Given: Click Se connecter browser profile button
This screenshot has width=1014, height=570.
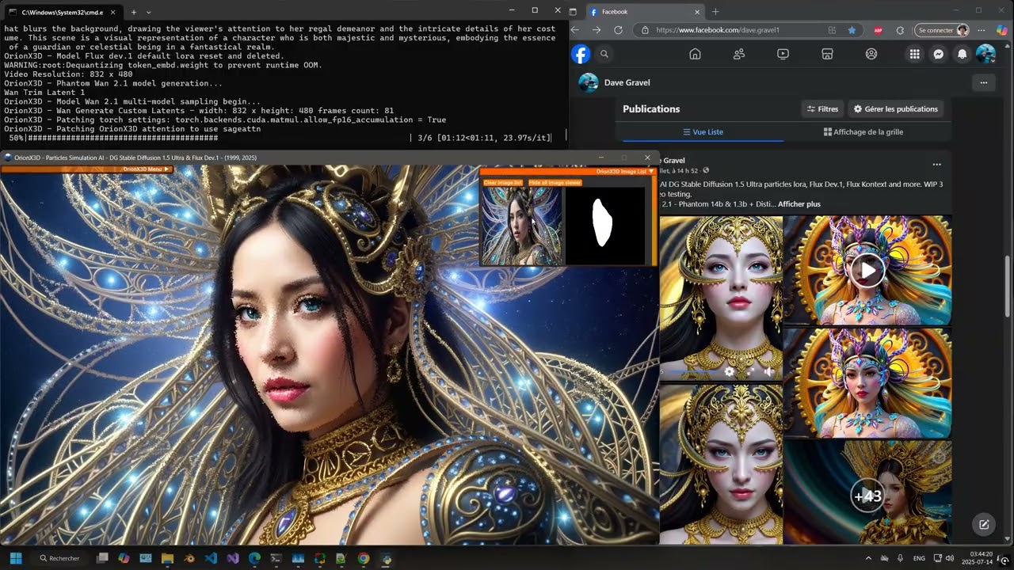Looking at the screenshot, I should click(x=941, y=30).
